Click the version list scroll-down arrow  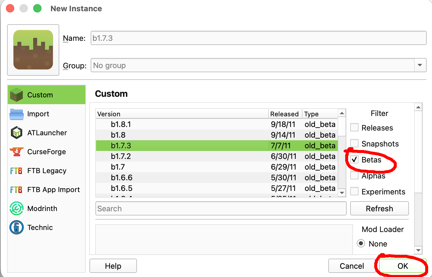tap(342, 193)
